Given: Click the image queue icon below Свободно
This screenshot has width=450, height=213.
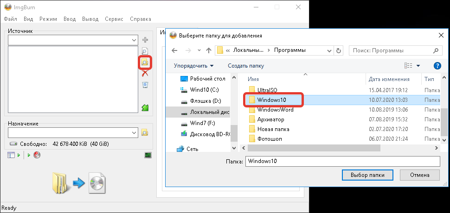Looking at the screenshot, I should point(11,155).
